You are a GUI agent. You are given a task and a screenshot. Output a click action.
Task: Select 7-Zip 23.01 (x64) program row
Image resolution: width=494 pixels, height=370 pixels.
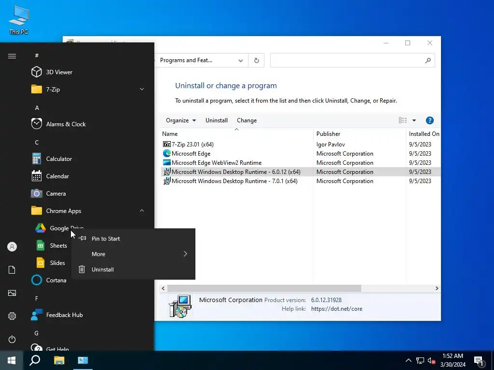tap(300, 145)
